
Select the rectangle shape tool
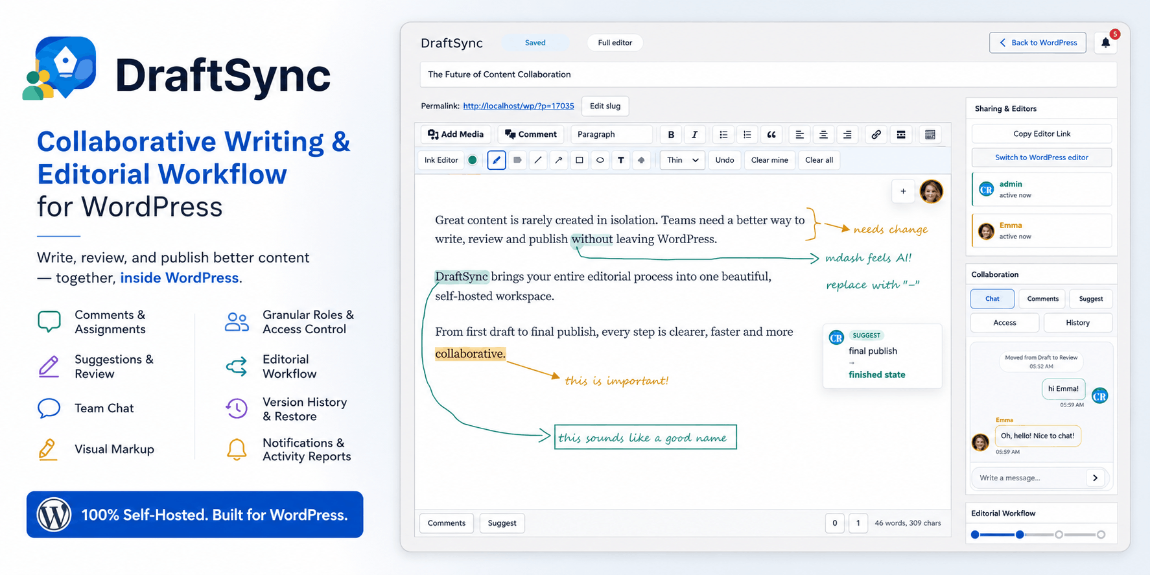[x=580, y=160]
